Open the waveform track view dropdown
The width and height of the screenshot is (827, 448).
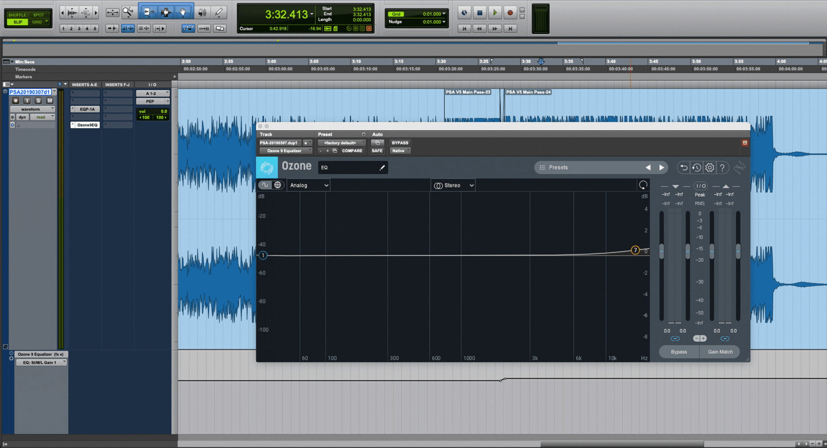(x=32, y=109)
